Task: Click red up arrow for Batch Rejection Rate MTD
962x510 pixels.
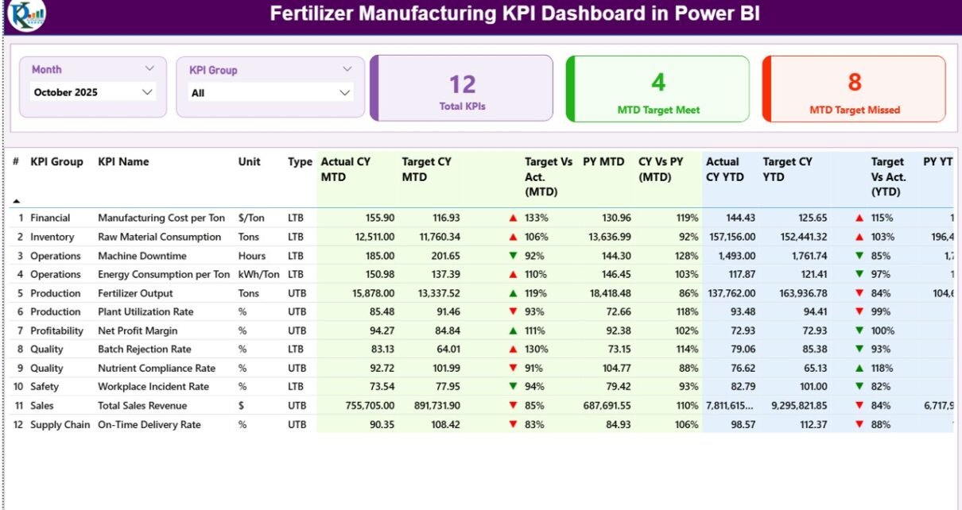Action: [x=513, y=350]
